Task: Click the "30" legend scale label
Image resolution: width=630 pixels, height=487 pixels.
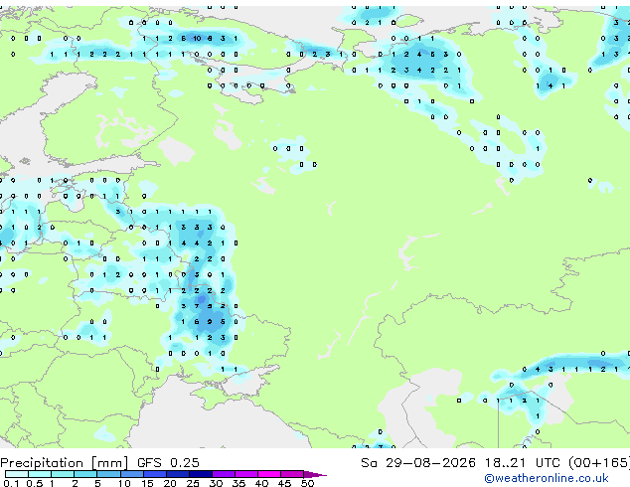Action: tap(217, 483)
